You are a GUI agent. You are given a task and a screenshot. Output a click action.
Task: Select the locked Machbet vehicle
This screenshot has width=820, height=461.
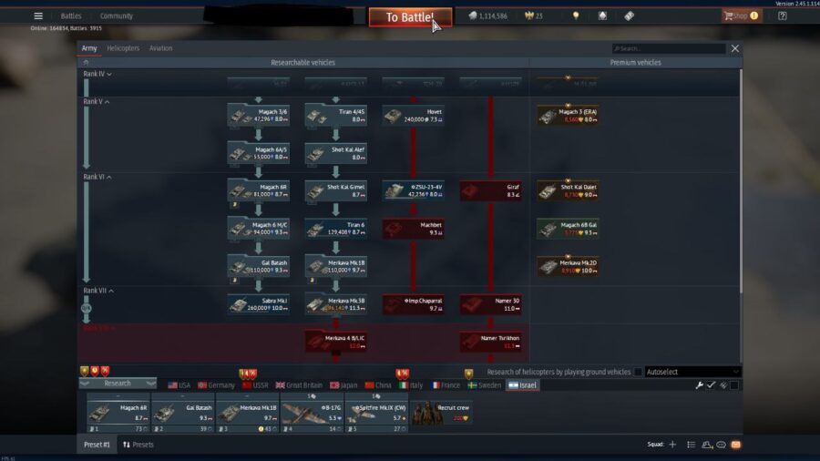point(413,229)
